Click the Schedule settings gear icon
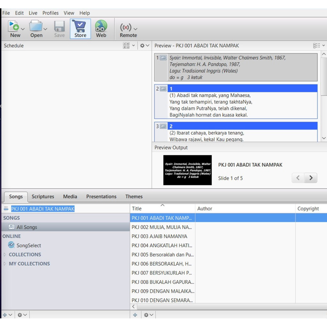 (142, 46)
